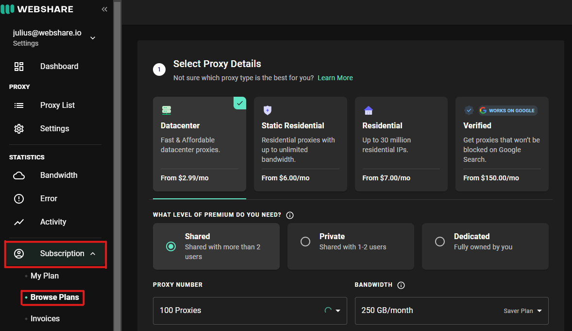Open the 250 GB/month bandwidth dropdown
Viewport: 572px width, 331px height.
(452, 311)
